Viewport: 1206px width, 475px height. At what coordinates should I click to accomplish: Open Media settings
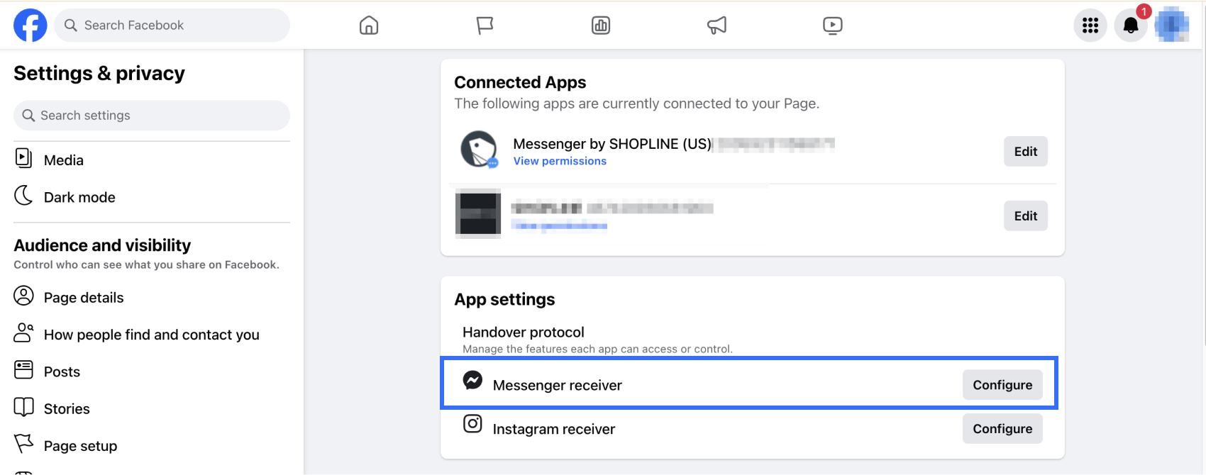64,160
